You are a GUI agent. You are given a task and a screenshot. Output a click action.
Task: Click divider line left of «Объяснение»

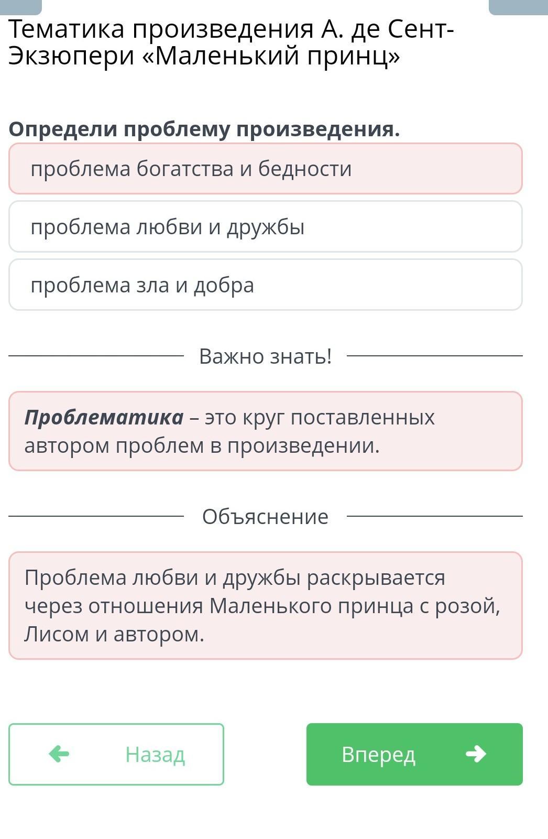click(x=96, y=517)
